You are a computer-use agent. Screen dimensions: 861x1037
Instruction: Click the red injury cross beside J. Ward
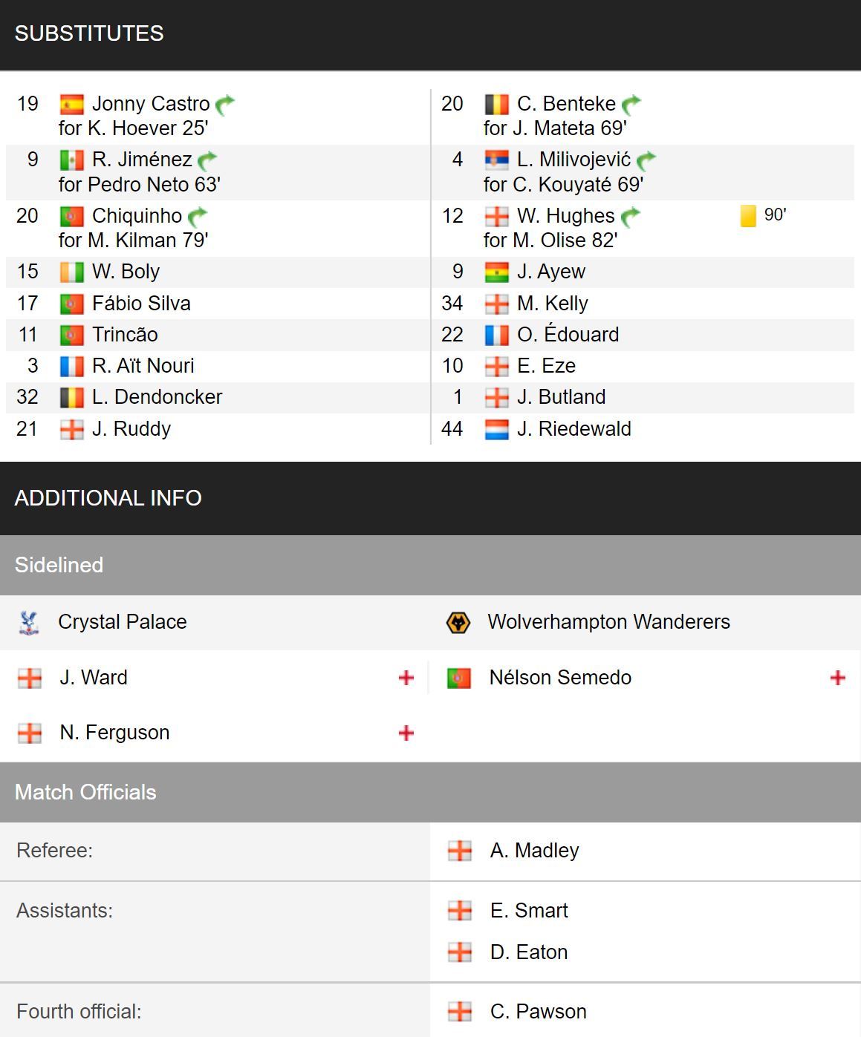(406, 677)
